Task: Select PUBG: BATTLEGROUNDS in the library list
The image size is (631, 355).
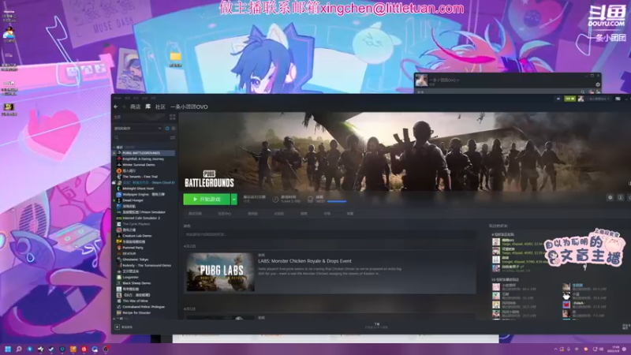Action: tap(144, 153)
